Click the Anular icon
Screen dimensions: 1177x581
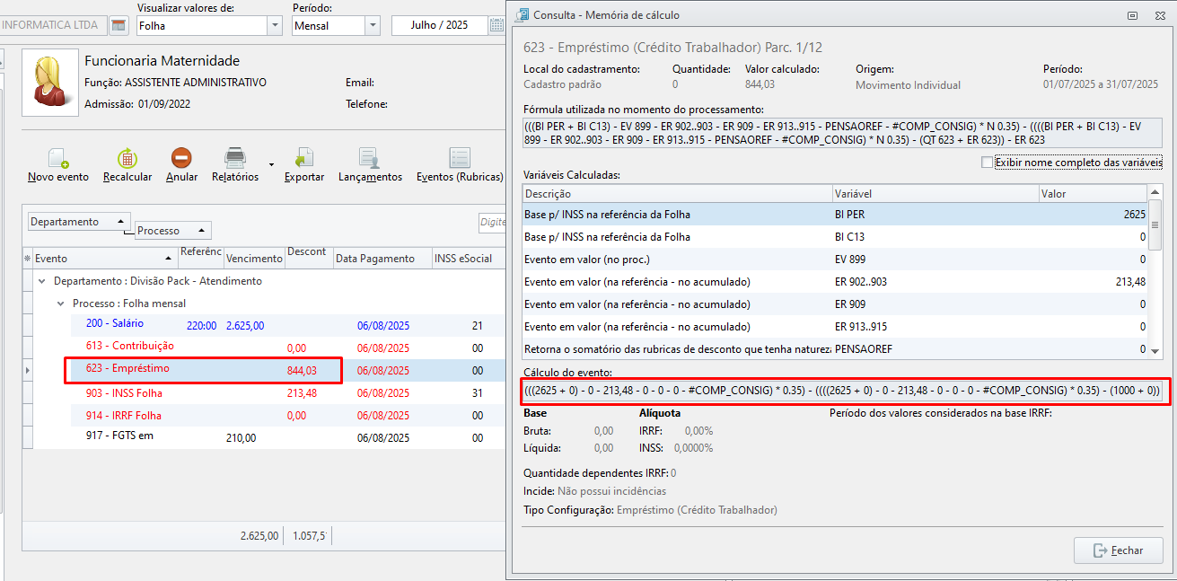pyautogui.click(x=181, y=159)
